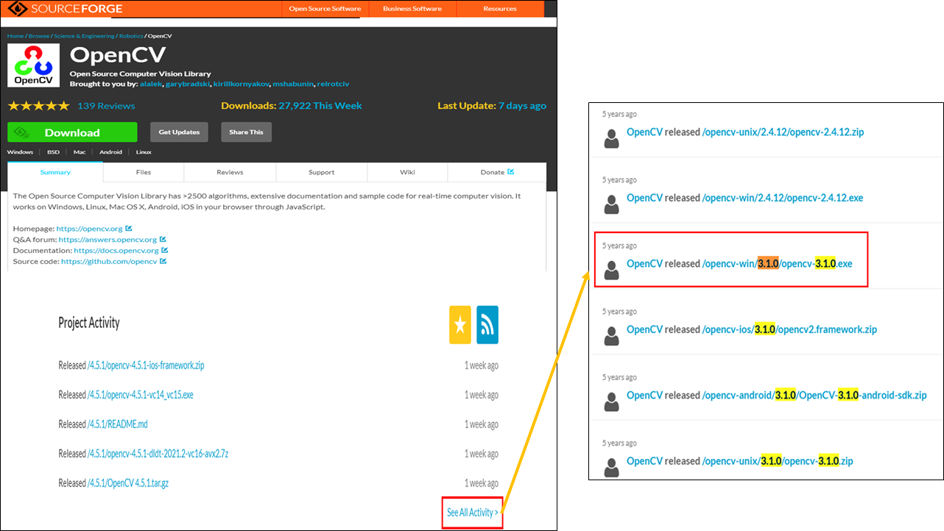Click the Robotics breadcrumb link
The height and width of the screenshot is (531, 944).
coord(131,36)
